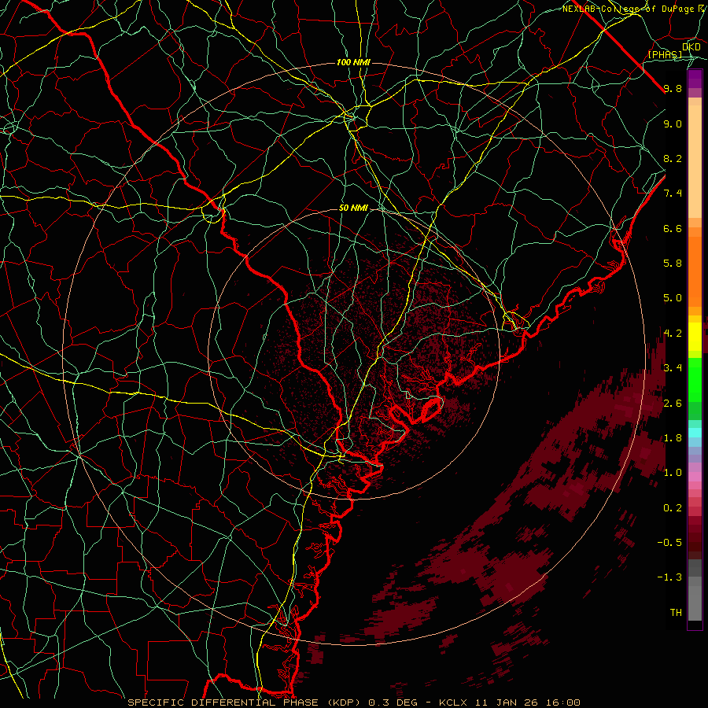
Task: Click the 7.4 value on the color scale
Action: pyautogui.click(x=673, y=194)
